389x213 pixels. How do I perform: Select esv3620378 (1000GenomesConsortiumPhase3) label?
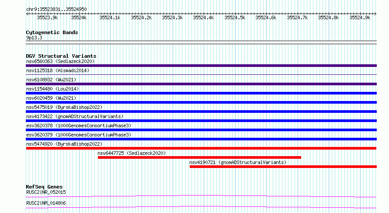(79, 126)
